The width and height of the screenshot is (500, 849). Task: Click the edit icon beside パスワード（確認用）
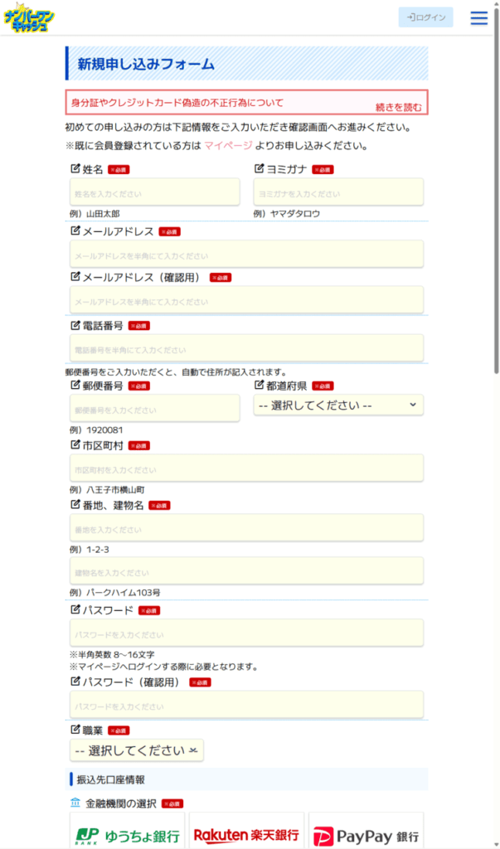pos(75,682)
